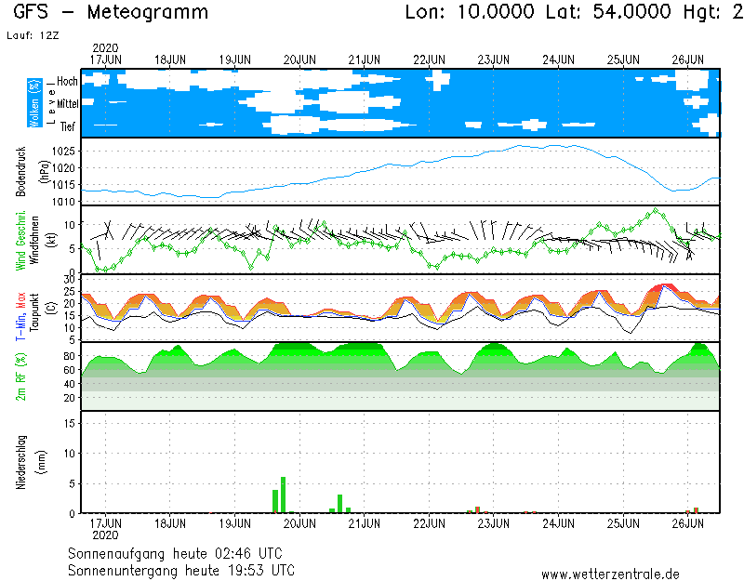
Task: Click "18JUN" on the upper date axis
Action: click(x=170, y=60)
